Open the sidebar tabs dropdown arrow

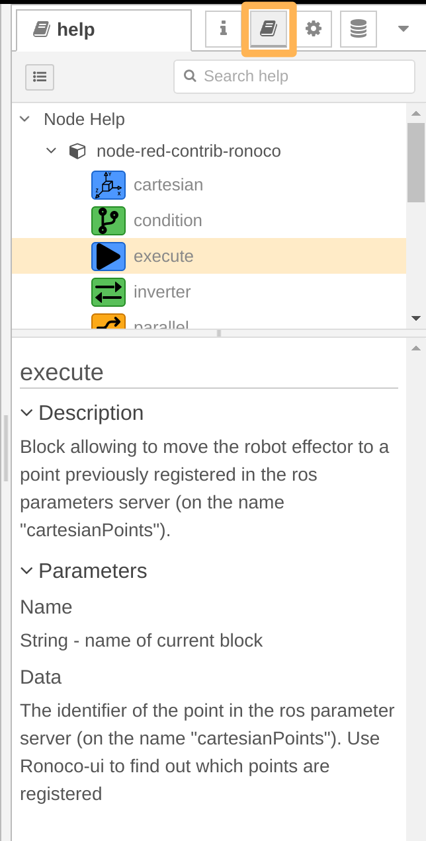point(403,28)
